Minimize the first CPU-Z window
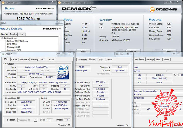The width and height of the screenshot is (183, 128). pos(59,53)
